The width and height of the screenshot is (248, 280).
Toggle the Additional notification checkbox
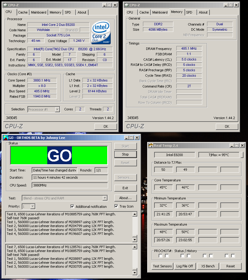tap(72, 206)
